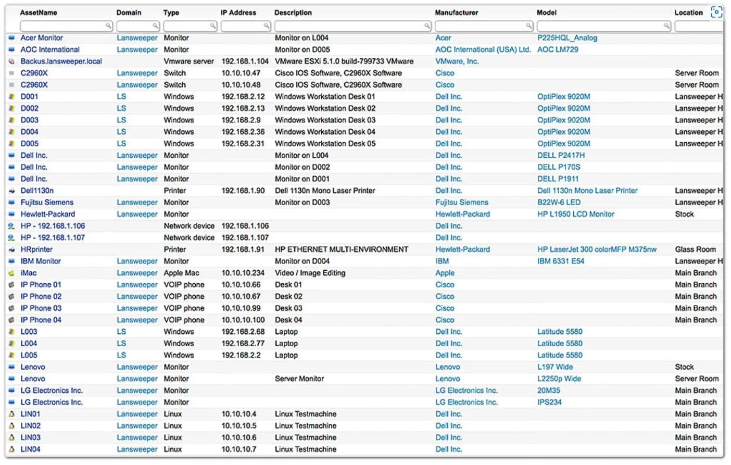Click the Apple icon next to iMac
731x465 pixels.
click(11, 273)
